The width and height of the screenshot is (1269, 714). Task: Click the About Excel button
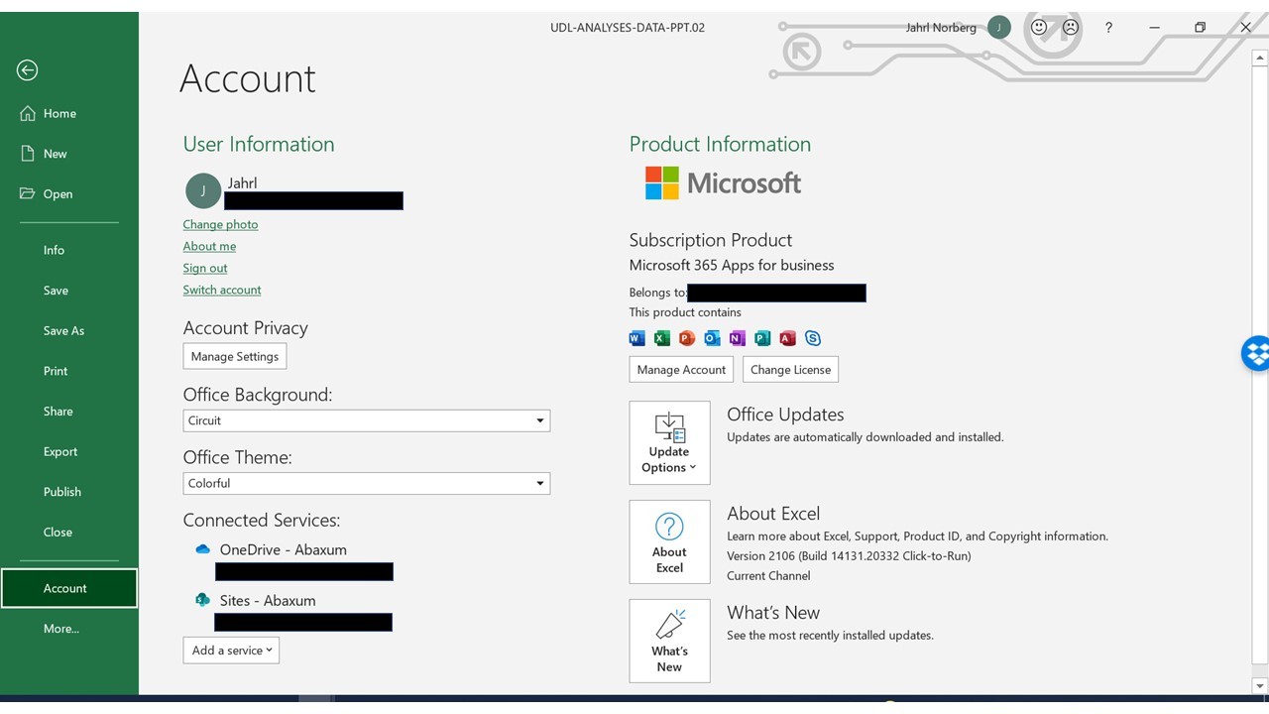pyautogui.click(x=669, y=541)
